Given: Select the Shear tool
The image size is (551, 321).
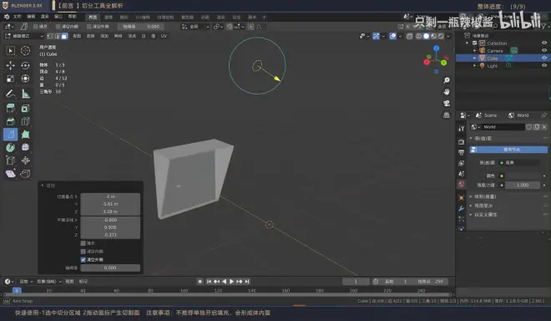Looking at the screenshot, I should point(11,174).
